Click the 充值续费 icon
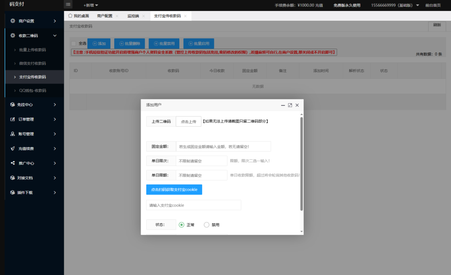This screenshot has width=451, height=275. 13,148
